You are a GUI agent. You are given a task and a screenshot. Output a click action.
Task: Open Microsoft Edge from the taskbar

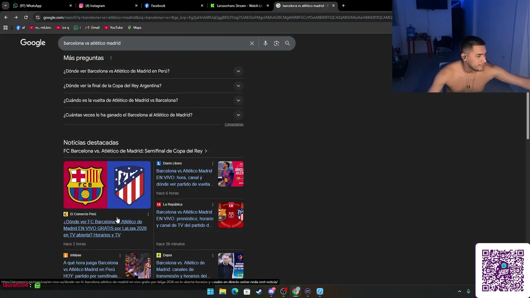(x=235, y=291)
